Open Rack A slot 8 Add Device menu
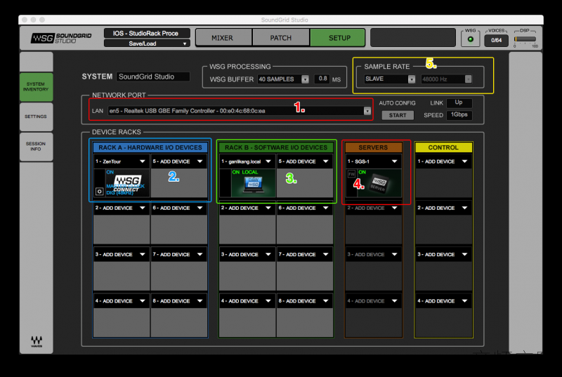 coord(178,301)
